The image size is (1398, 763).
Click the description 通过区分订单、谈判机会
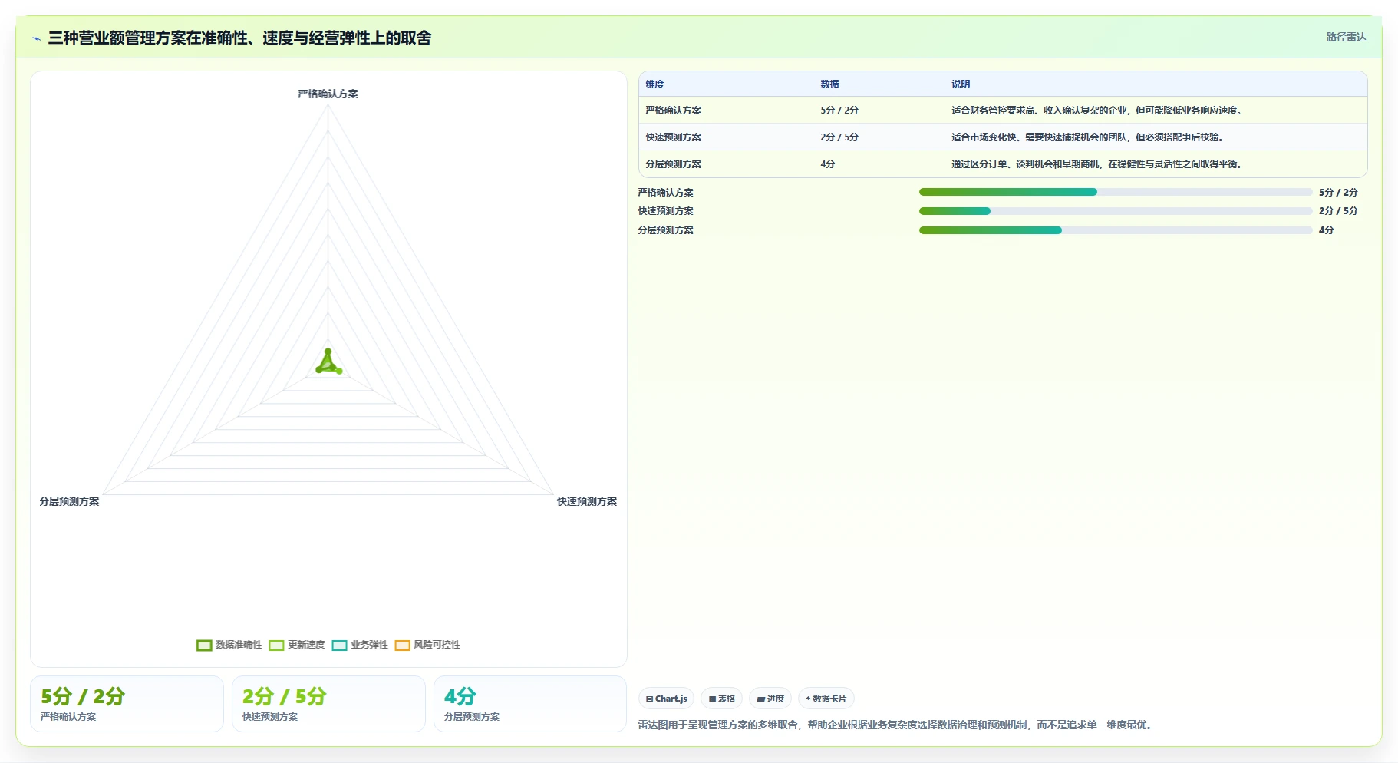click(x=1096, y=164)
